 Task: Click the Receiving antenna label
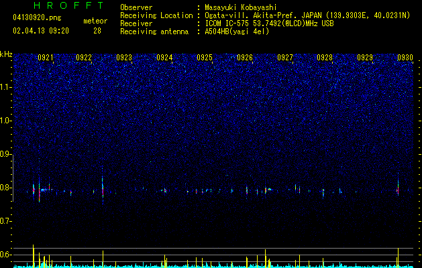[154, 31]
